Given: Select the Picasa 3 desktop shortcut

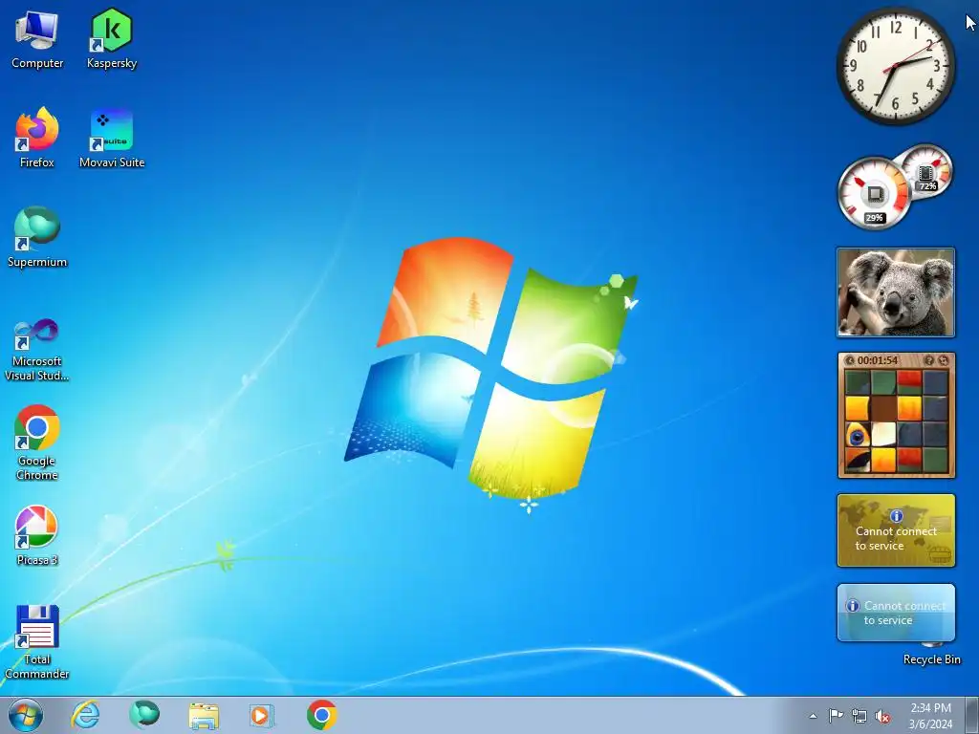Looking at the screenshot, I should tap(37, 535).
